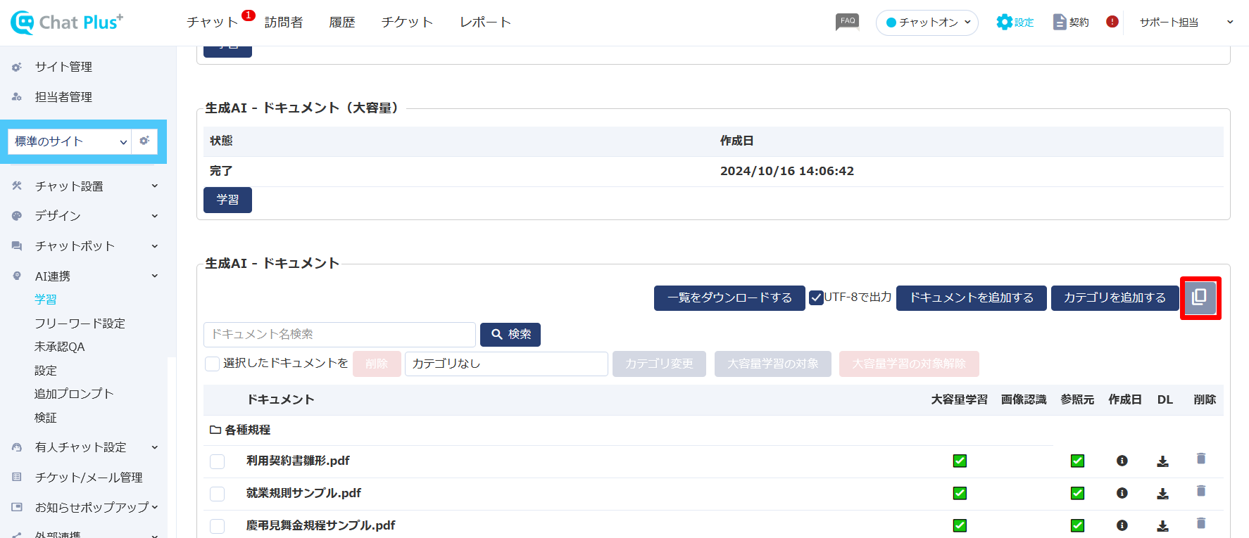This screenshot has height=538, width=1249.
Task: Check the 選択したドキュメントを select-all checkbox
Action: [x=212, y=364]
